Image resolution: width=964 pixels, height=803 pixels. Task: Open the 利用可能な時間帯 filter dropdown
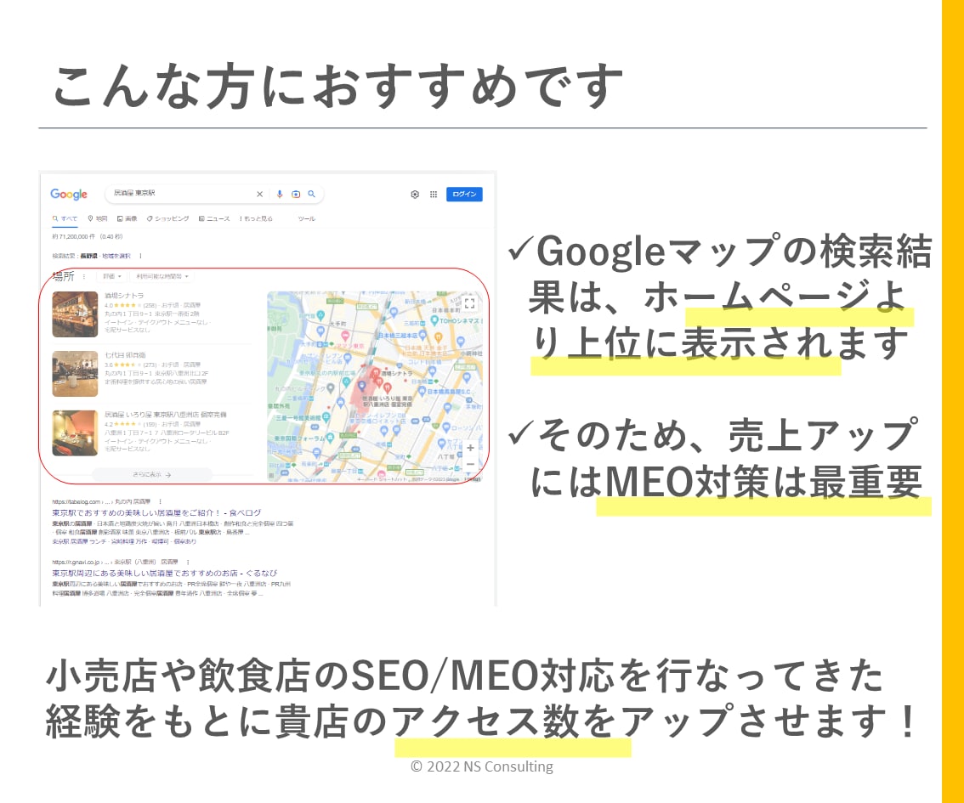point(162,276)
